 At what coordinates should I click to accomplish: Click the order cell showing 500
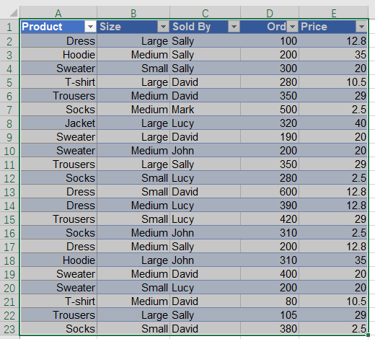click(270, 110)
